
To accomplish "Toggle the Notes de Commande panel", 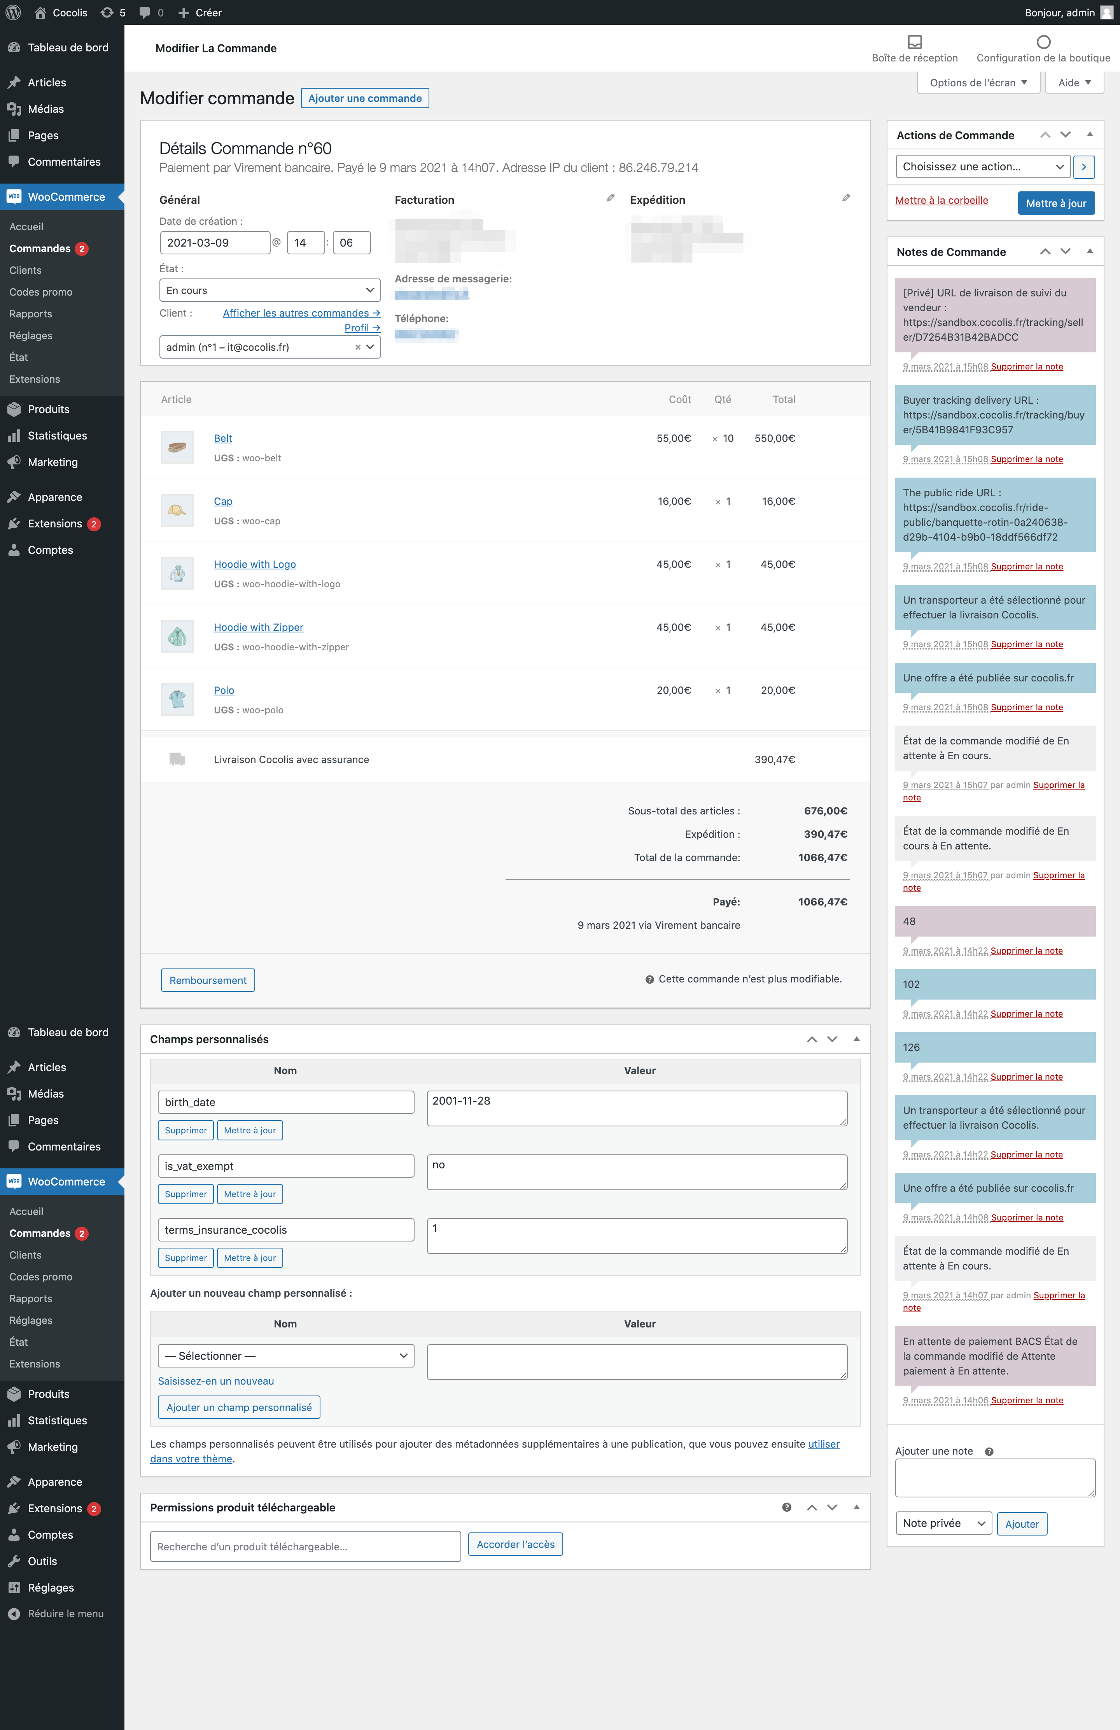I will [1090, 252].
